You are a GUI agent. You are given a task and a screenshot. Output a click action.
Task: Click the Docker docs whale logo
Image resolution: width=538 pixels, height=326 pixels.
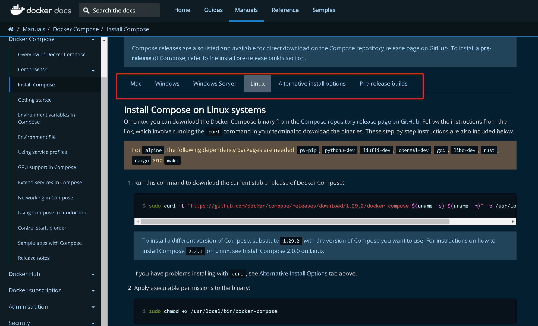coord(41,10)
